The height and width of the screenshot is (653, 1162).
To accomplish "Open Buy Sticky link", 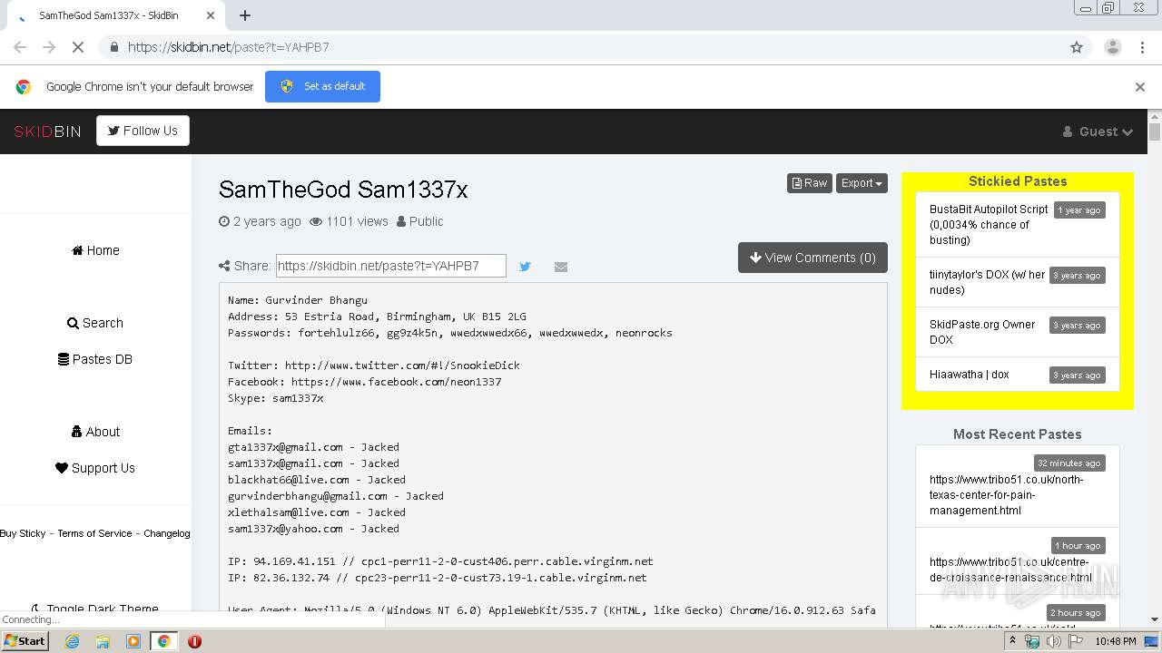I will point(23,533).
